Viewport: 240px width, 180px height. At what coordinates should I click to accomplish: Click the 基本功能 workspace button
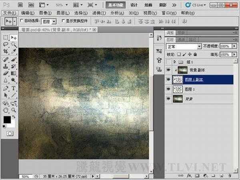pos(116,5)
